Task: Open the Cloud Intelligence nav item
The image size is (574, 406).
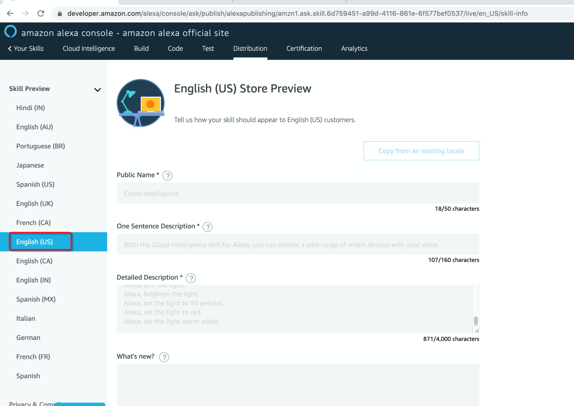Action: click(x=89, y=49)
